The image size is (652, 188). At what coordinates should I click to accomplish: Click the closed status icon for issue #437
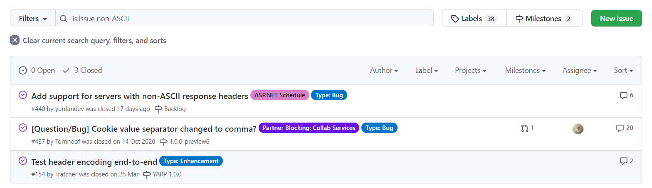pyautogui.click(x=23, y=128)
